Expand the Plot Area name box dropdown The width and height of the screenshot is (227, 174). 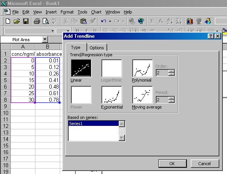[45, 39]
